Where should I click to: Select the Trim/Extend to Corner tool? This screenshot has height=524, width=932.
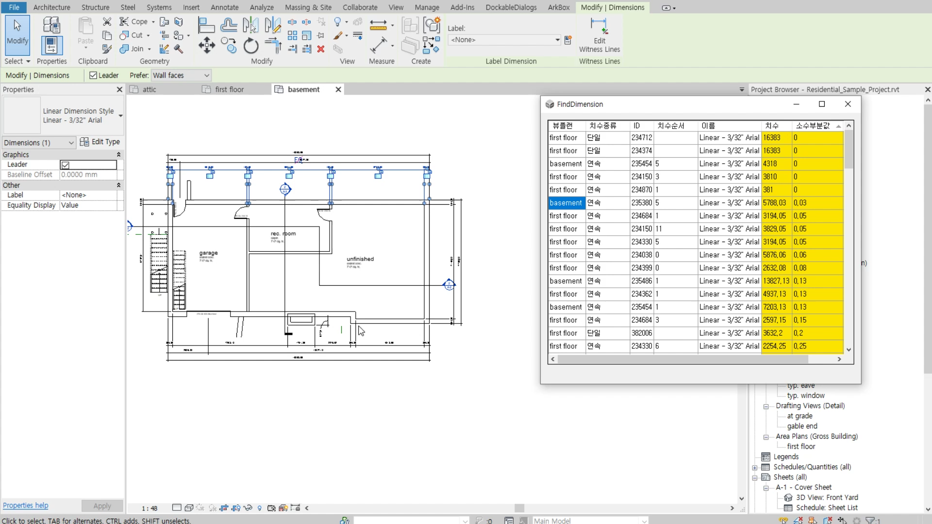coord(273,46)
